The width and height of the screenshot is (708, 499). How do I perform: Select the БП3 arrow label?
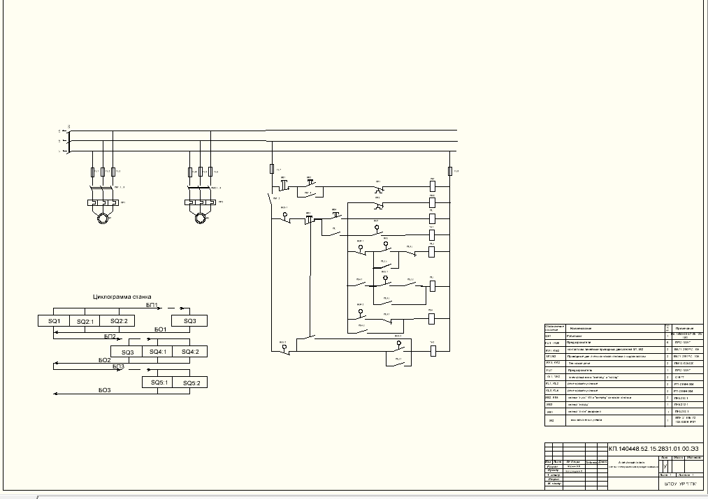(x=118, y=366)
